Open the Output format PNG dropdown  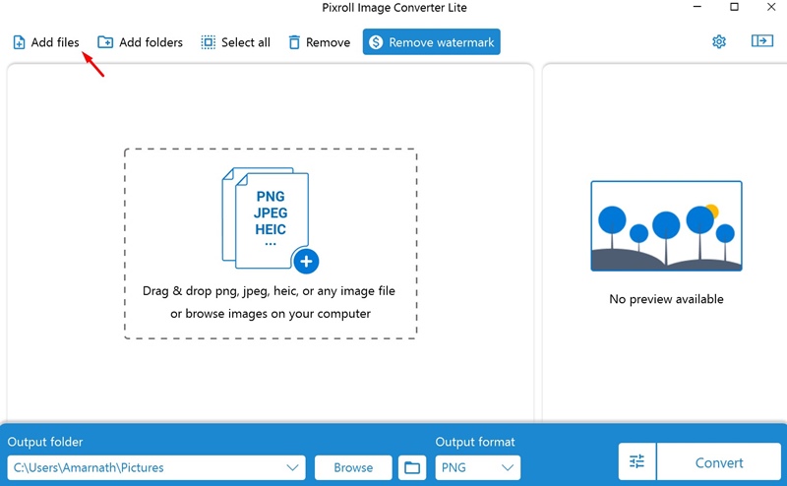477,467
